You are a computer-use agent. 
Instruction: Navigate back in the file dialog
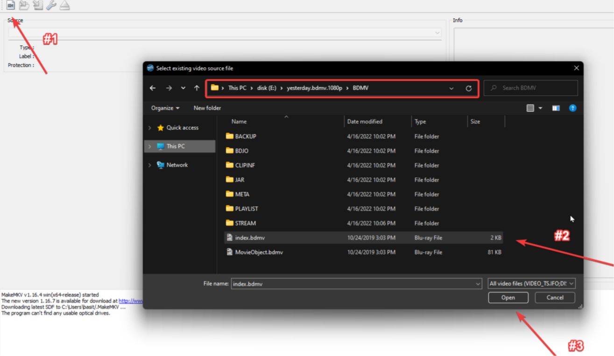(153, 88)
